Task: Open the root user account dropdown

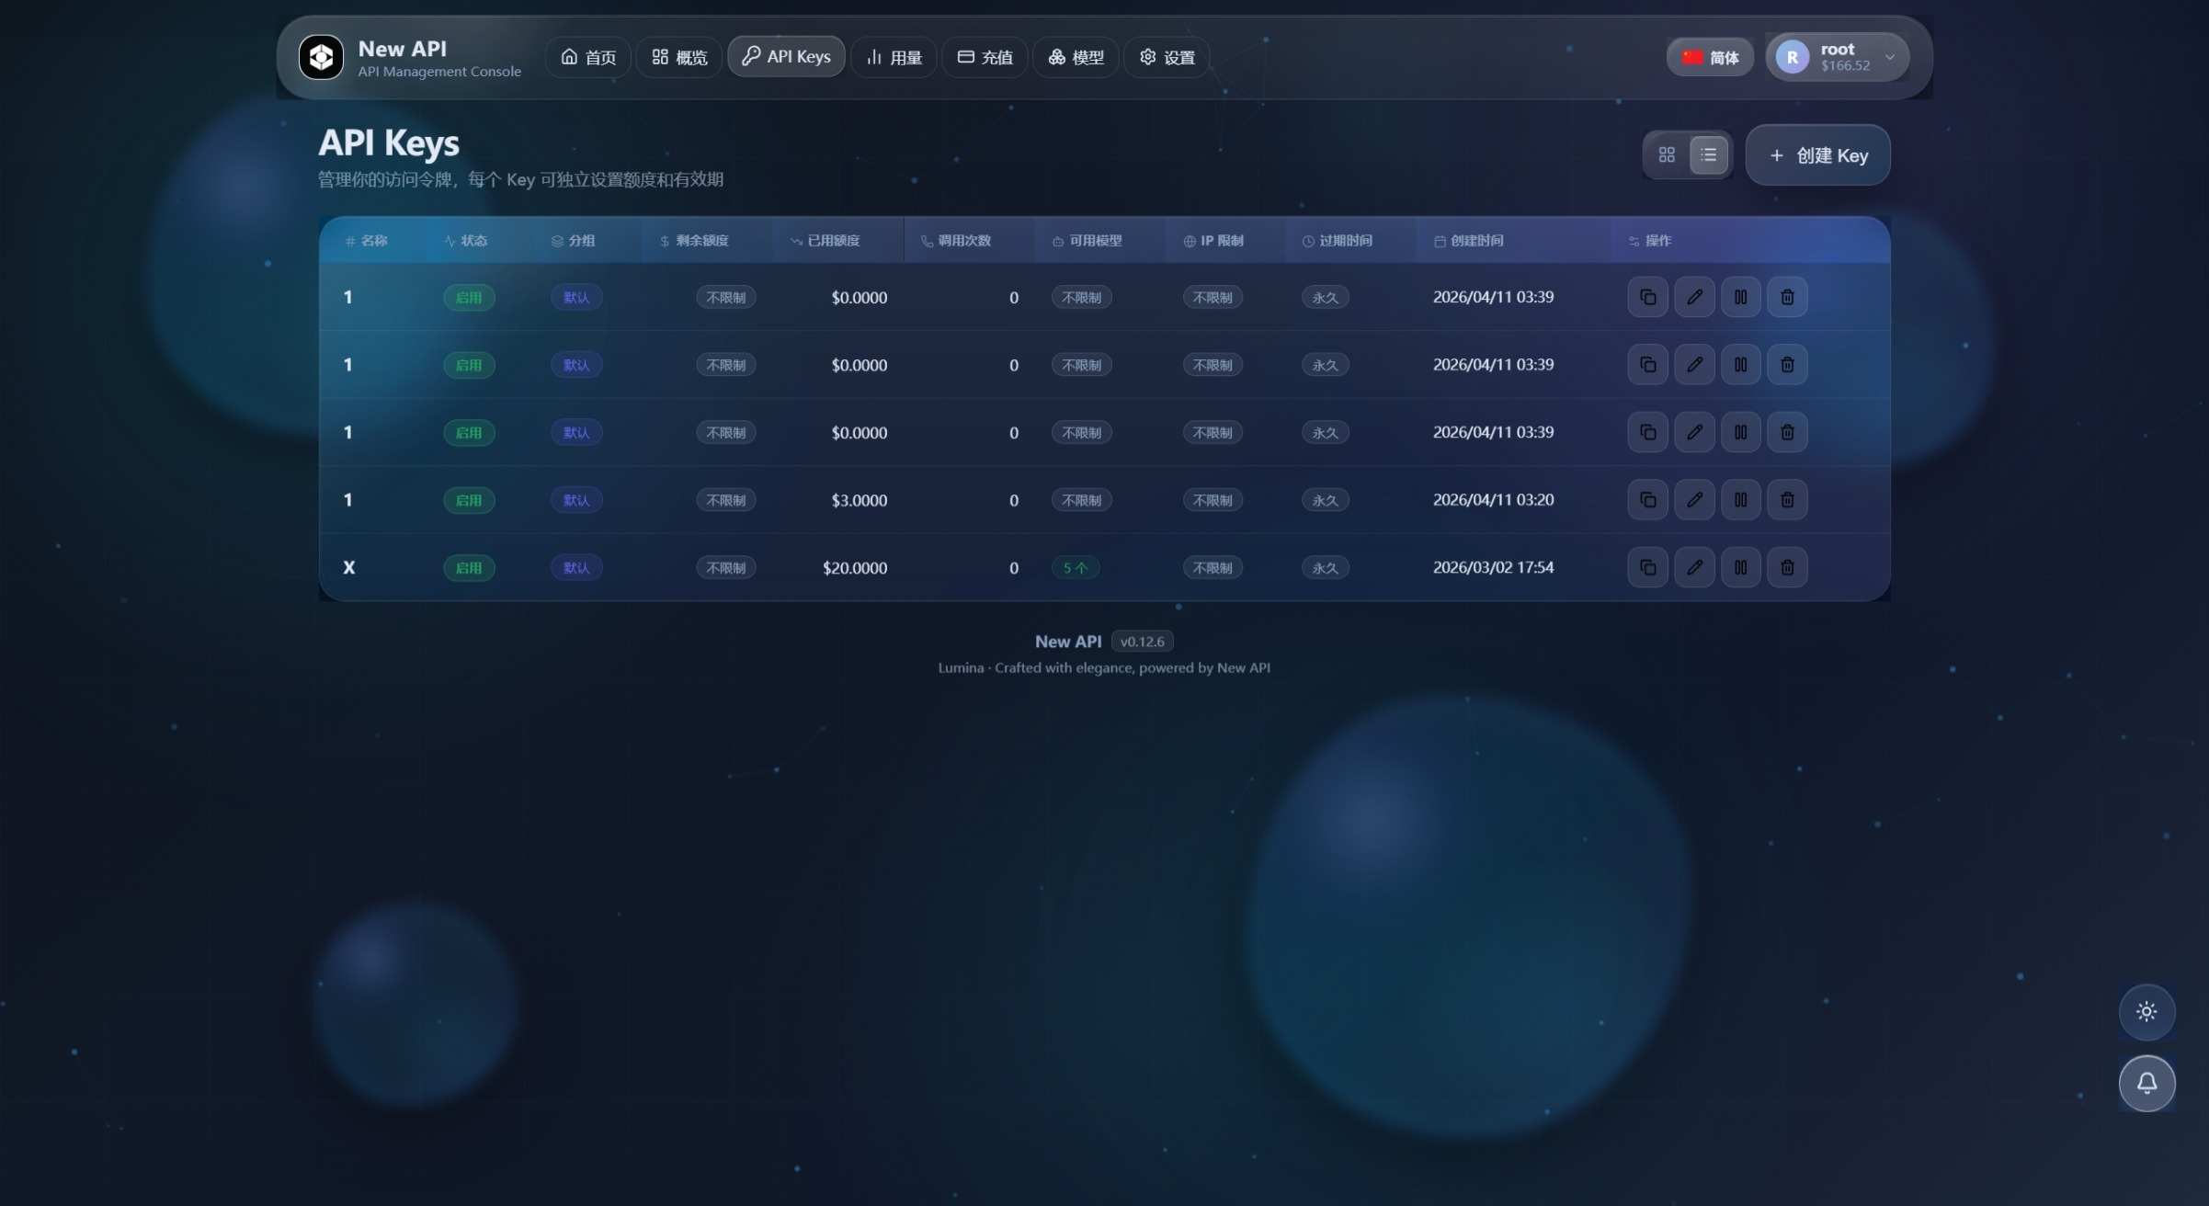Action: pyautogui.click(x=1836, y=57)
